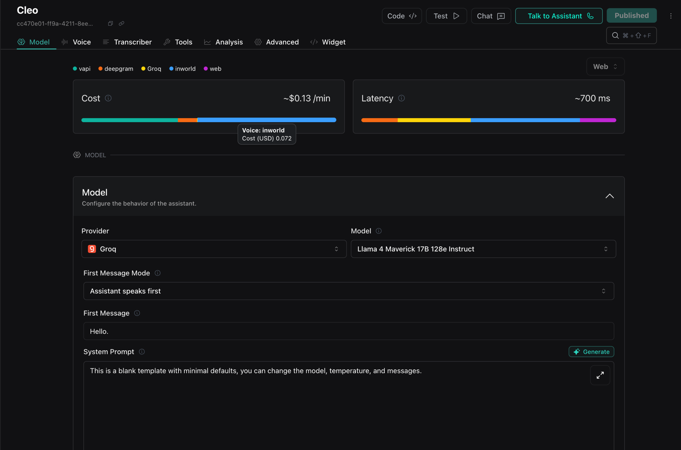Click the Talk to Assistant button
Screen dimensions: 681x450
pyautogui.click(x=559, y=16)
